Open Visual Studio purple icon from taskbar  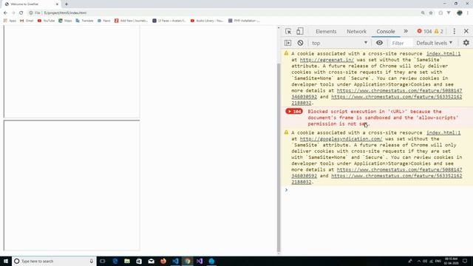coord(200,261)
